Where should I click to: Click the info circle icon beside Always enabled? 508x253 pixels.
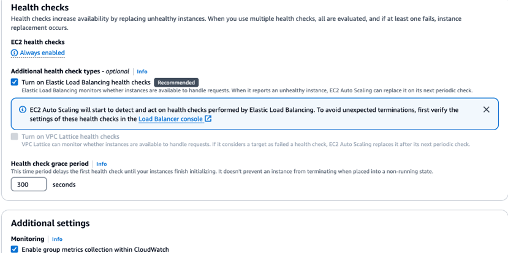14,53
